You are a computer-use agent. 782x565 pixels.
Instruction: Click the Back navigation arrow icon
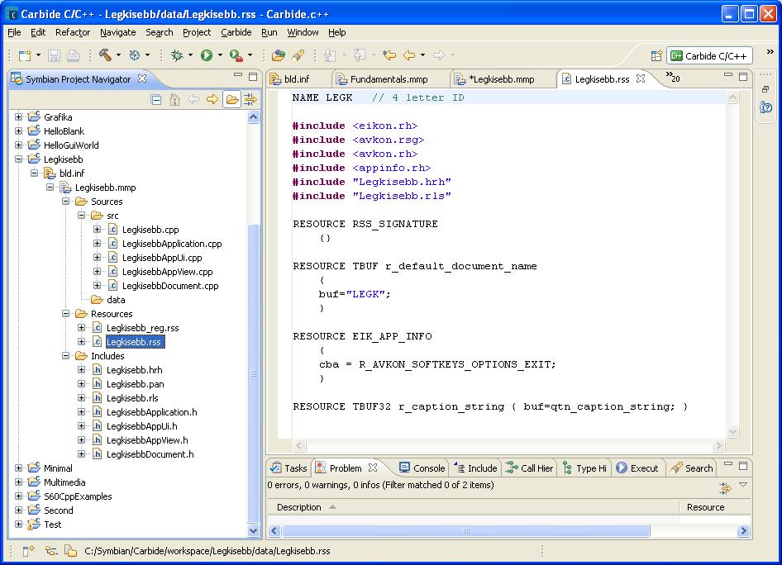tap(409, 55)
